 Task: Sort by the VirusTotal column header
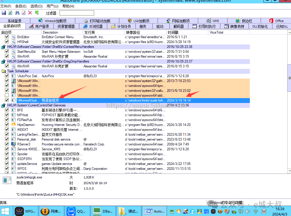point(229,32)
